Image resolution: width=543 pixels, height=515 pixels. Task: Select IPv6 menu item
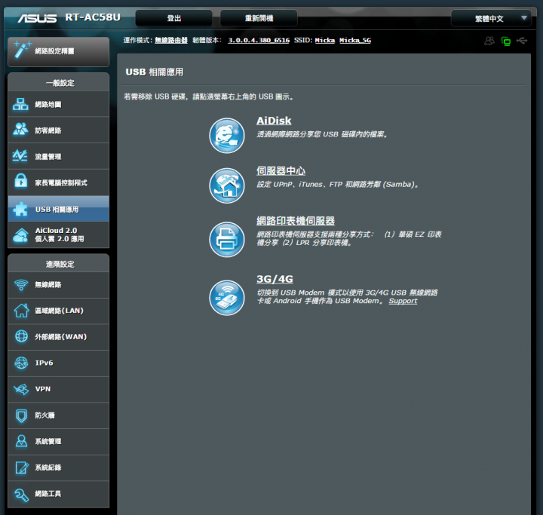(x=59, y=363)
